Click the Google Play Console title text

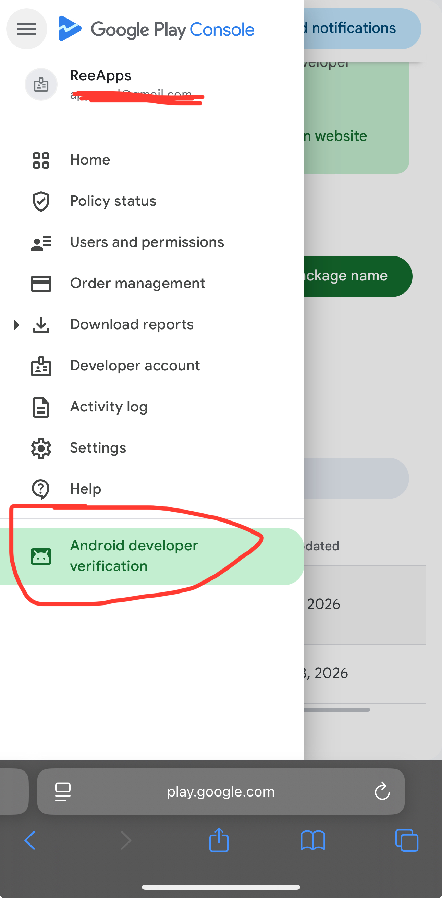[173, 29]
